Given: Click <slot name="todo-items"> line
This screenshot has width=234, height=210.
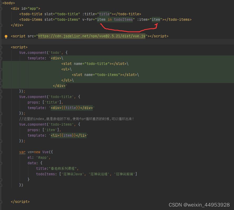Looking at the screenshot, I should tap(105, 75).
